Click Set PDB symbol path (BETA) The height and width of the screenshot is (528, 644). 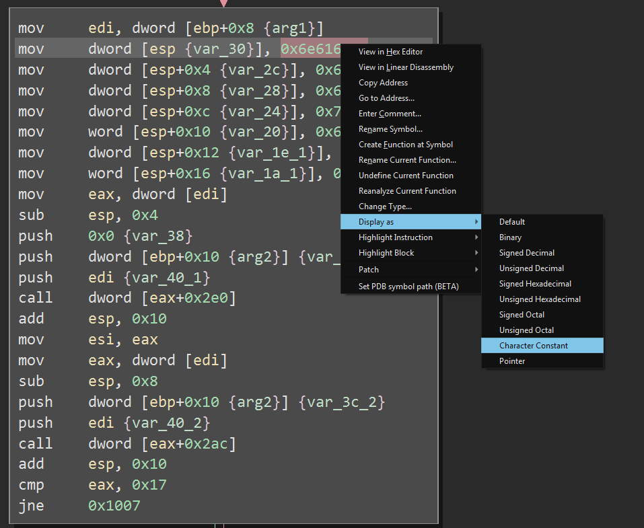pyautogui.click(x=410, y=287)
